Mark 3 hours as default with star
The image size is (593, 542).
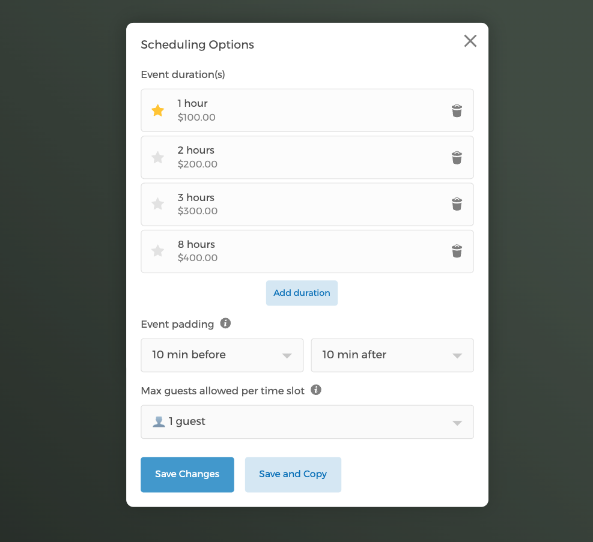pos(158,204)
